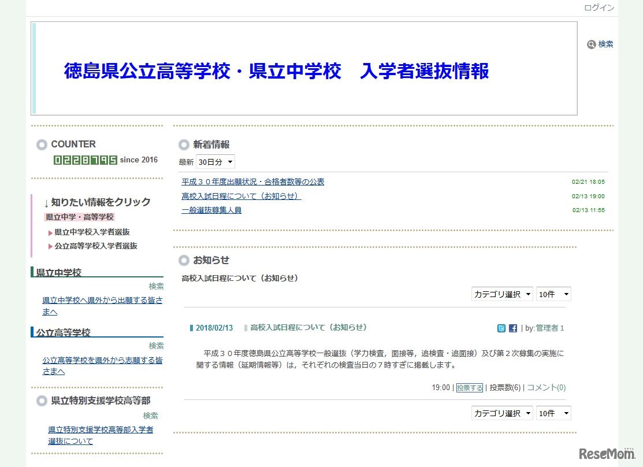This screenshot has height=467, width=643.
Task: Click the COUNTER section icon
Action: pyautogui.click(x=41, y=144)
